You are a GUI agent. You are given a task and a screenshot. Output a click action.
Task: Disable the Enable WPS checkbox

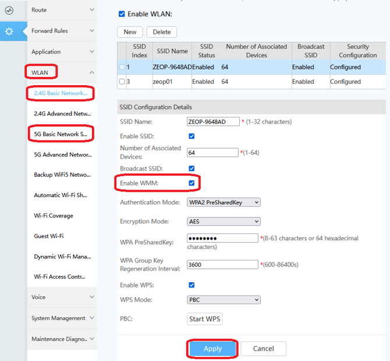pyautogui.click(x=192, y=285)
